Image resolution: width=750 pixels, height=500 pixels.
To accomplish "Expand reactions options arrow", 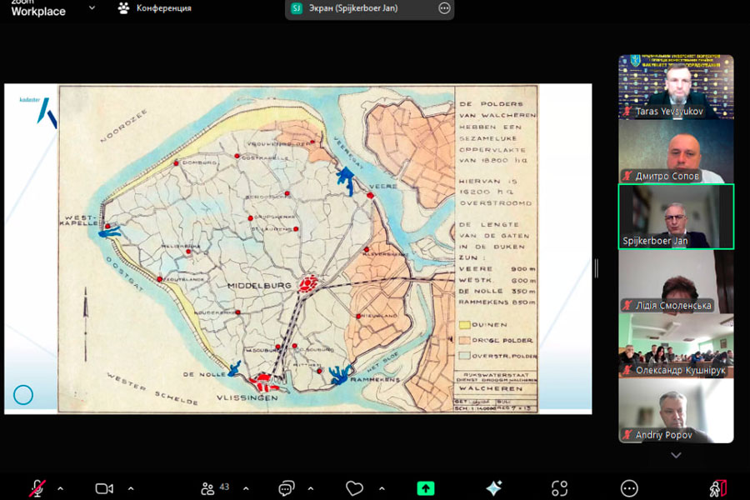I will 382,489.
